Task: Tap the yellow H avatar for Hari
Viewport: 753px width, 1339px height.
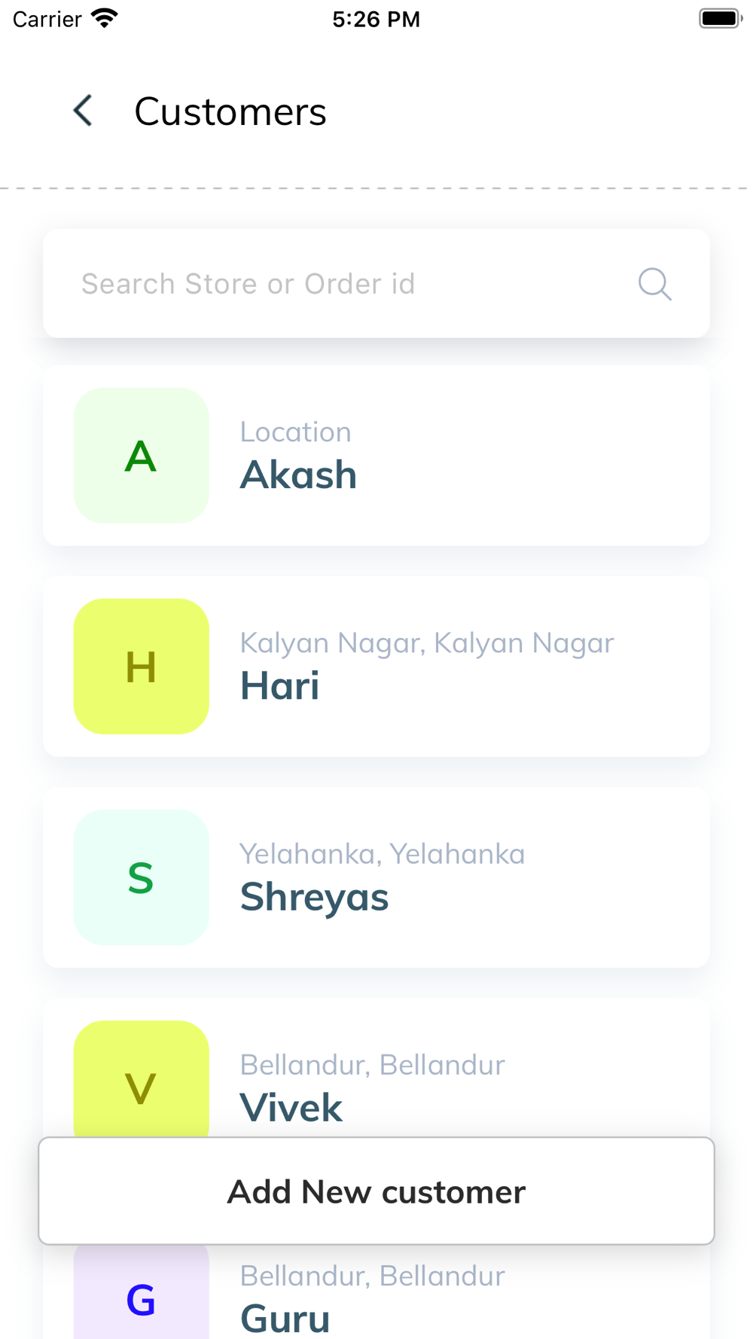Action: pos(141,666)
